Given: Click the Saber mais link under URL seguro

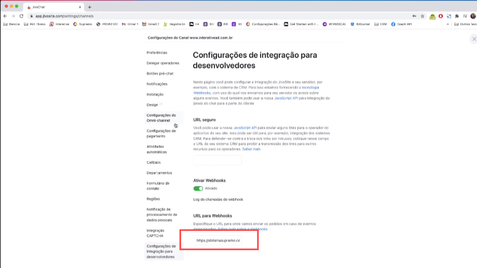Looking at the screenshot, I should coord(251,149).
